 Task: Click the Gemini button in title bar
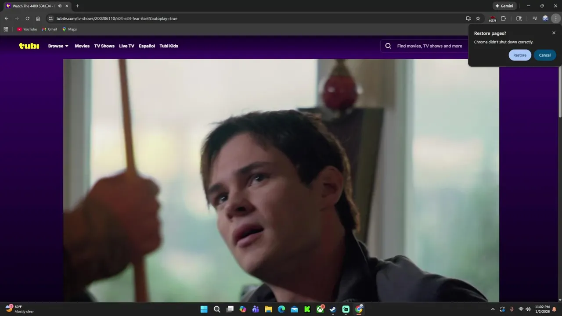click(x=504, y=6)
